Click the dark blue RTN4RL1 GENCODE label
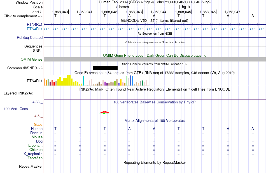Viewport: 266px width, 173px height. (35, 24)
